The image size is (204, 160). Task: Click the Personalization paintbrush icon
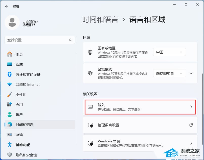pos(10,95)
